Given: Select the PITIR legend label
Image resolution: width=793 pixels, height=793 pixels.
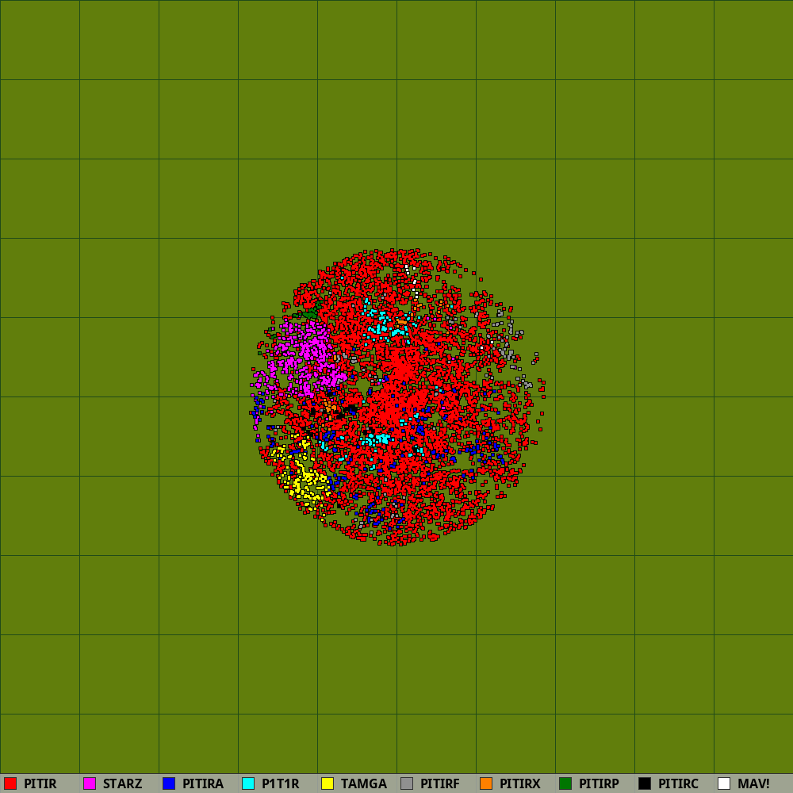Looking at the screenshot, I should (x=40, y=784).
